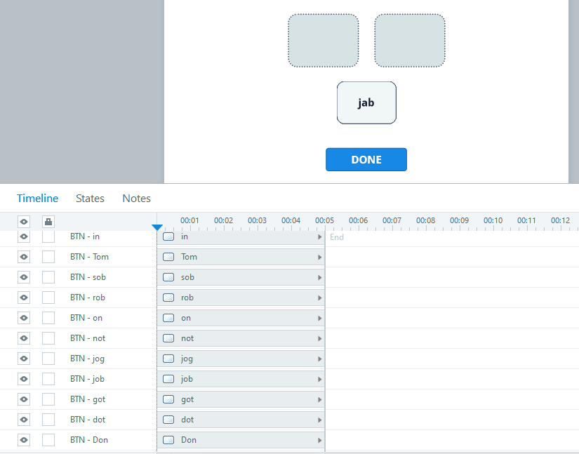The image size is (579, 454).
Task: Expand the "in" track property arrow
Action: click(320, 236)
